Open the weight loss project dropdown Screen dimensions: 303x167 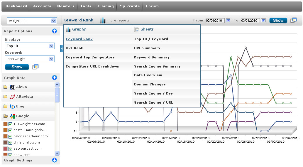[x=53, y=21]
